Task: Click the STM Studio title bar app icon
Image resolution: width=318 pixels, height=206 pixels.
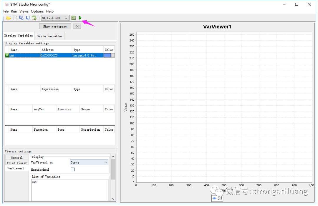Action: (6, 4)
